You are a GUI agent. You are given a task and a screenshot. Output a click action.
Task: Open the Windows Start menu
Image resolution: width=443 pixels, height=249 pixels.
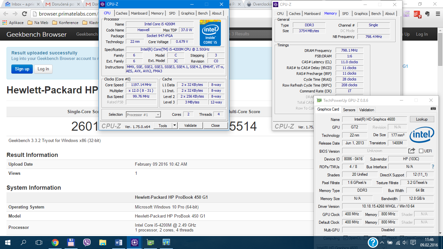coord(8,242)
